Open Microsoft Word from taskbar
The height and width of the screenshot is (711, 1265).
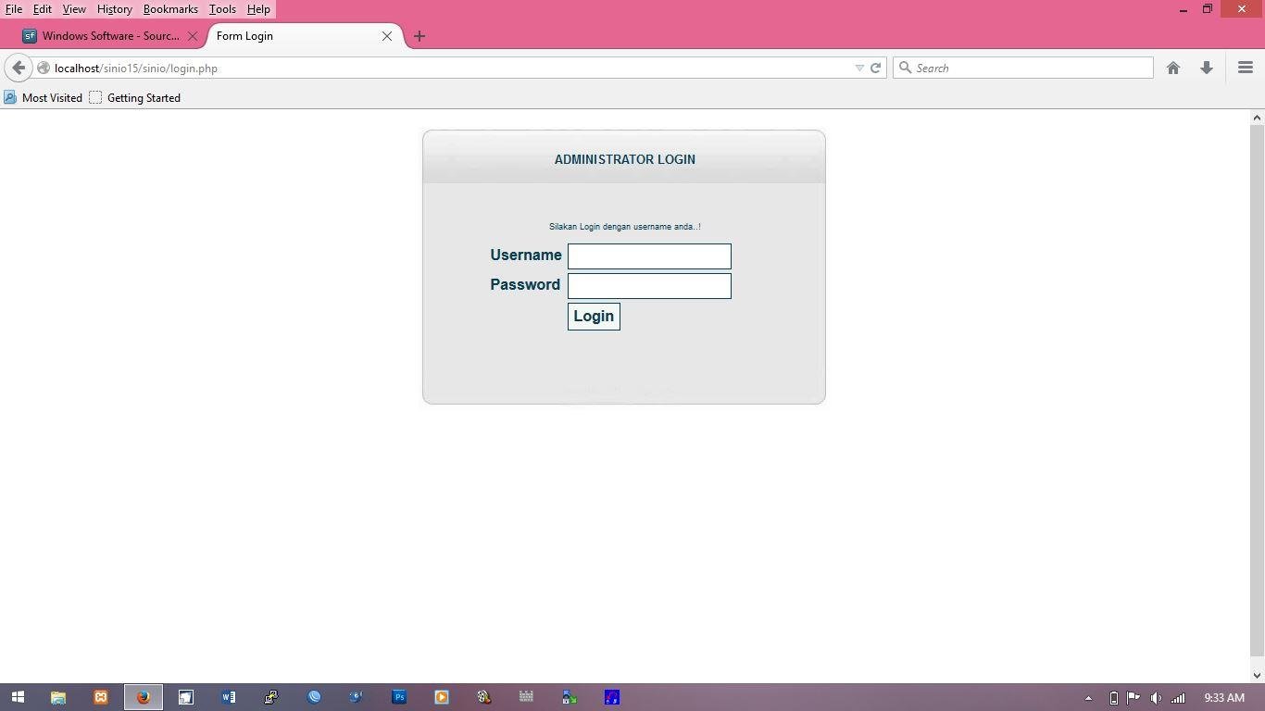coord(229,697)
